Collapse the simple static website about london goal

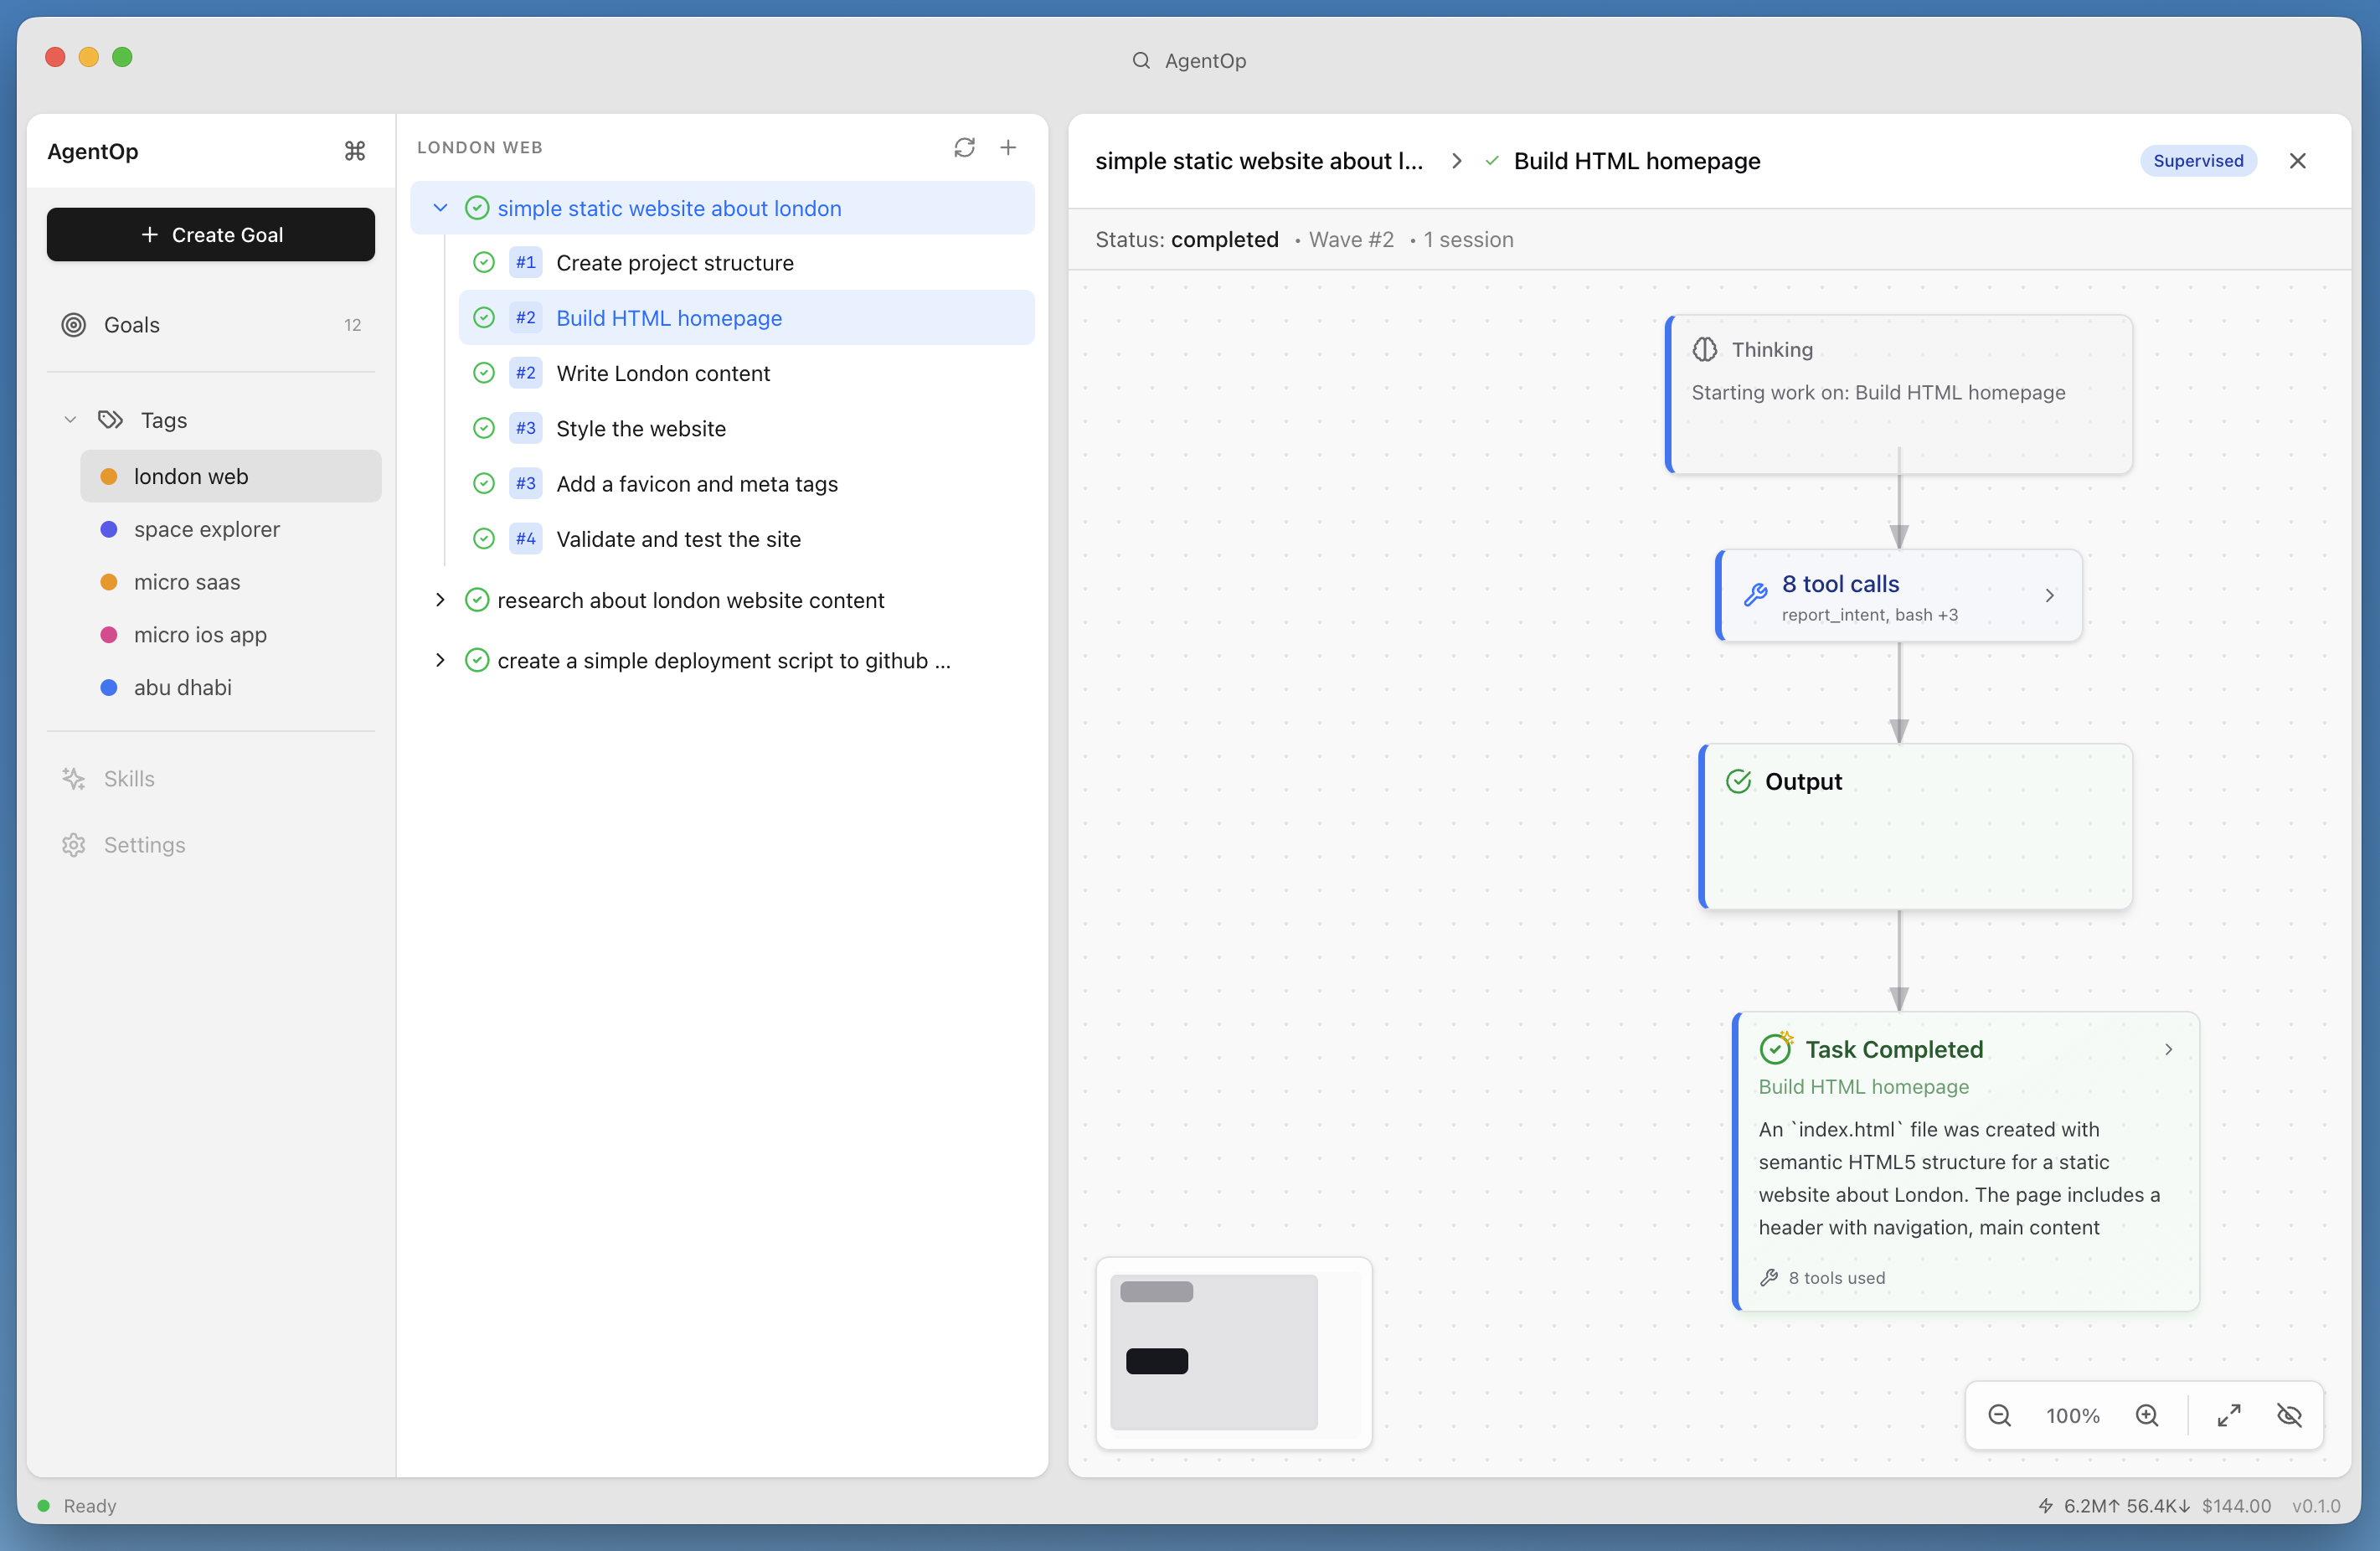click(x=440, y=208)
